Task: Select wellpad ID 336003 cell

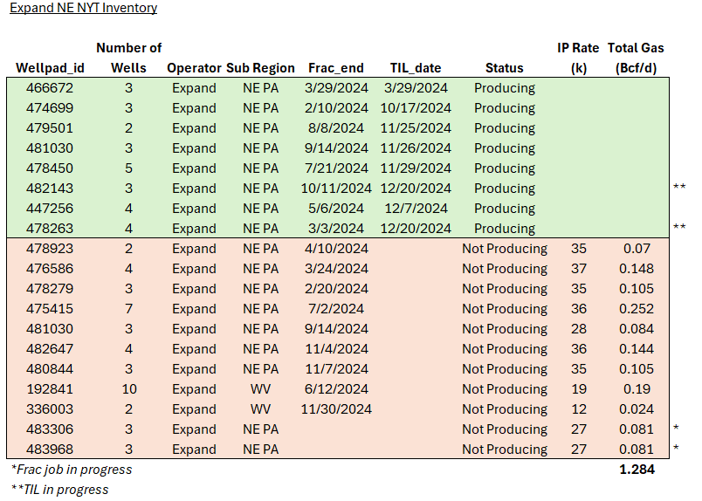Action: [50, 409]
